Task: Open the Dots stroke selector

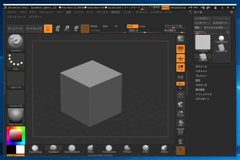Action: 16,62
